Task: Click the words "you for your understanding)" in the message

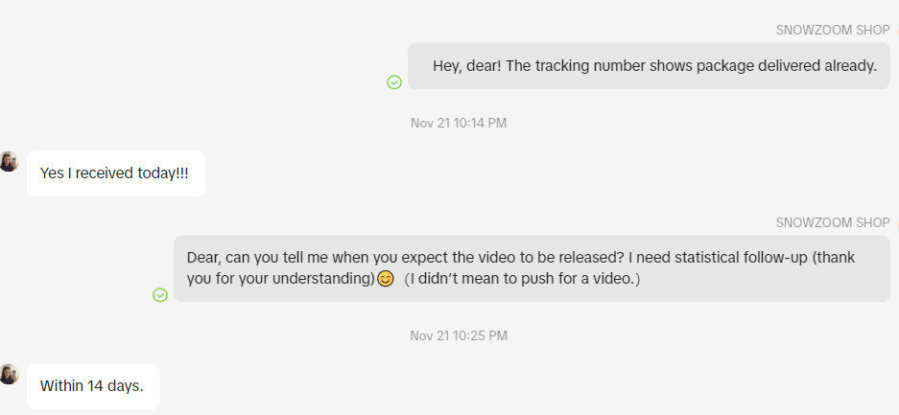Action: click(279, 279)
